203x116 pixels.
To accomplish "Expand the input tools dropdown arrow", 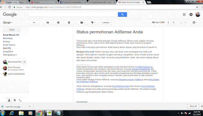I will point(185,23).
